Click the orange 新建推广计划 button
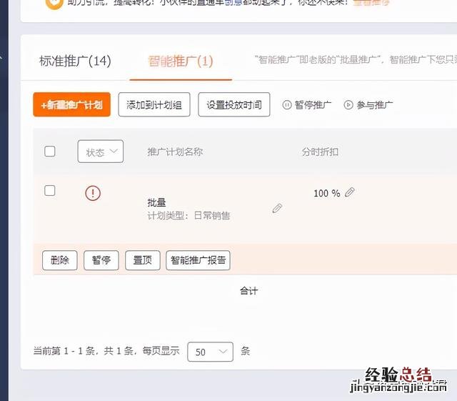 71,104
